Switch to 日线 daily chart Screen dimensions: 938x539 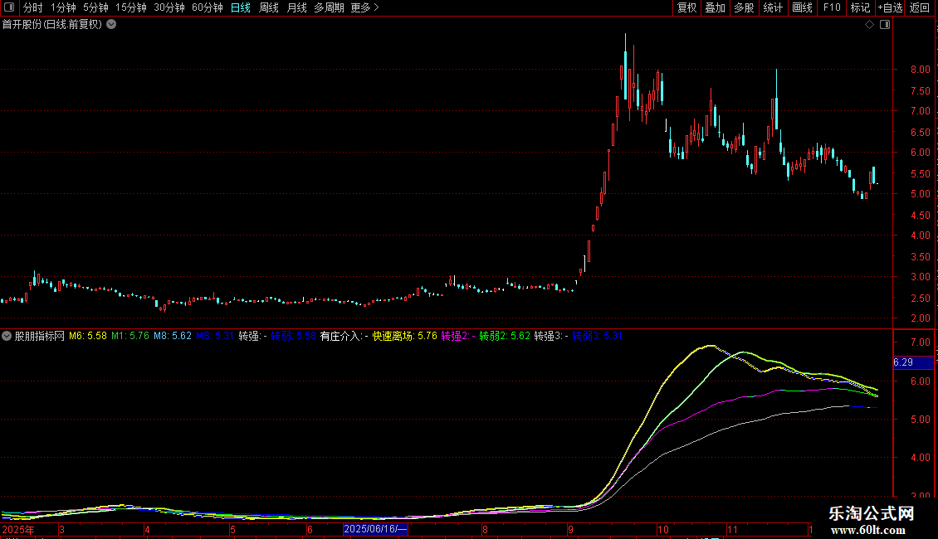[x=241, y=7]
